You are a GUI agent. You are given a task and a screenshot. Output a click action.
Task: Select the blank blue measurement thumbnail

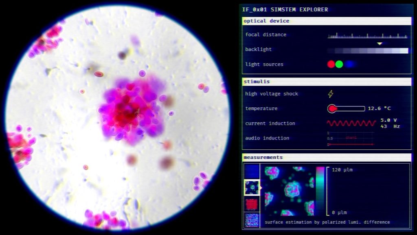pos(251,171)
